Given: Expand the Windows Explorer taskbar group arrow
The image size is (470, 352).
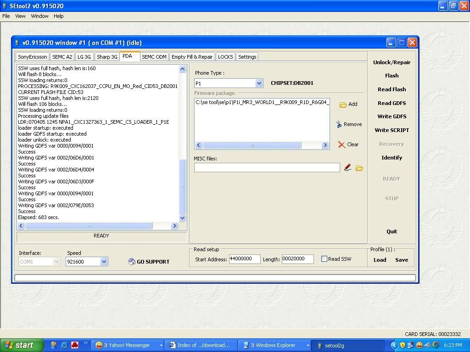Looking at the screenshot, I should click(308, 346).
